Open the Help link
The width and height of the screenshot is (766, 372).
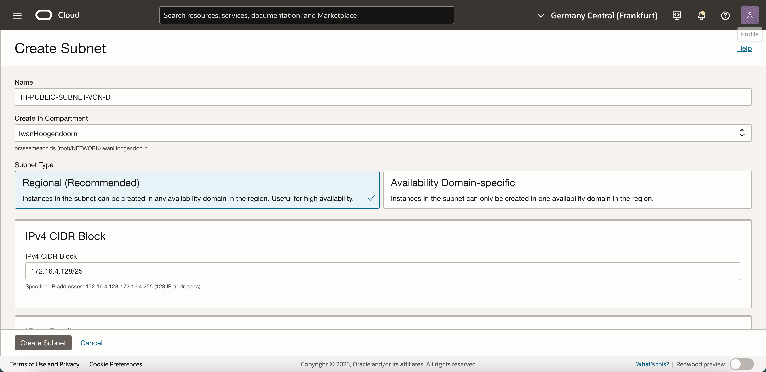coord(744,48)
